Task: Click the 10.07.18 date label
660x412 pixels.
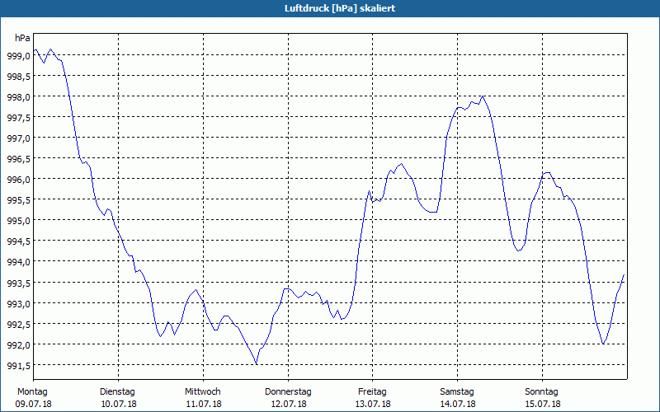Action: (x=119, y=404)
